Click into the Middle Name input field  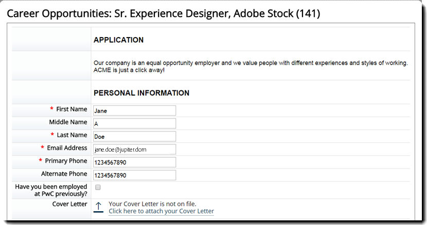point(134,123)
